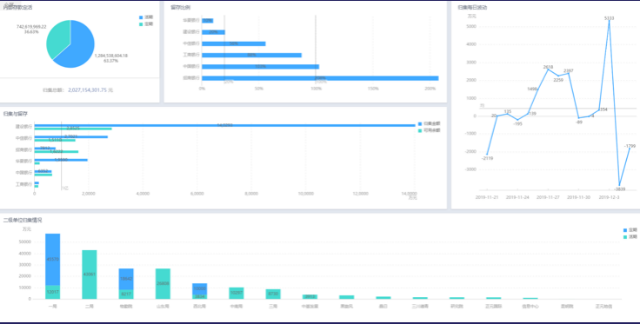Click the -2119 first data point
Image resolution: width=640 pixels, height=324 pixels.
click(487, 154)
